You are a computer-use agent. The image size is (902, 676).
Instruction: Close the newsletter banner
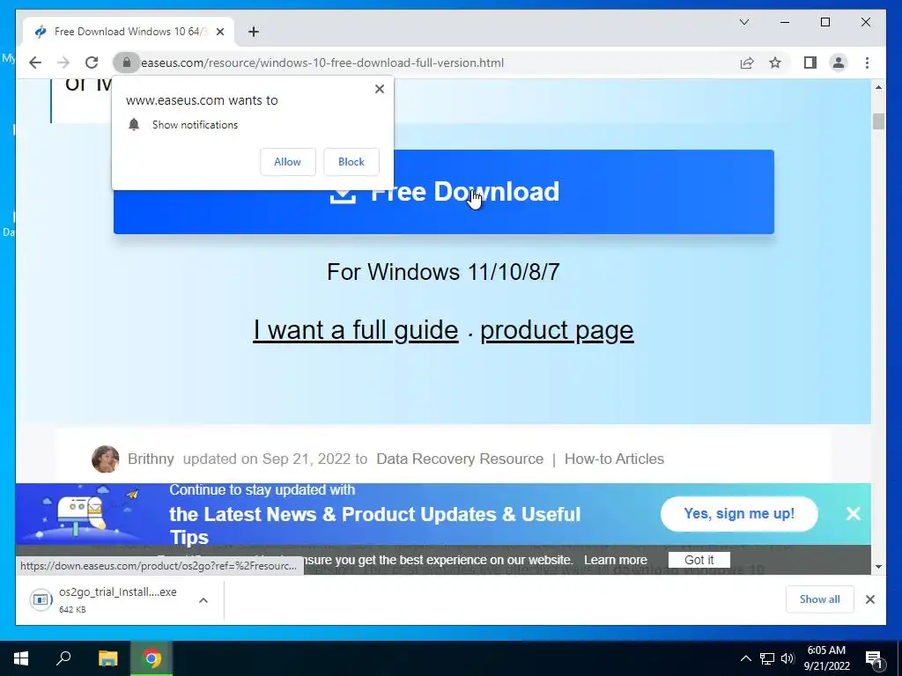pos(853,513)
